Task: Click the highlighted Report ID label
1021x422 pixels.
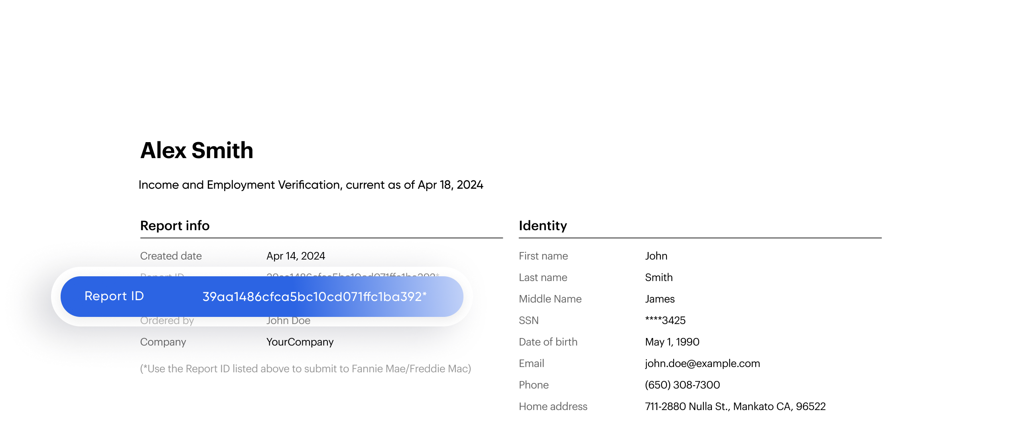Action: coord(114,296)
